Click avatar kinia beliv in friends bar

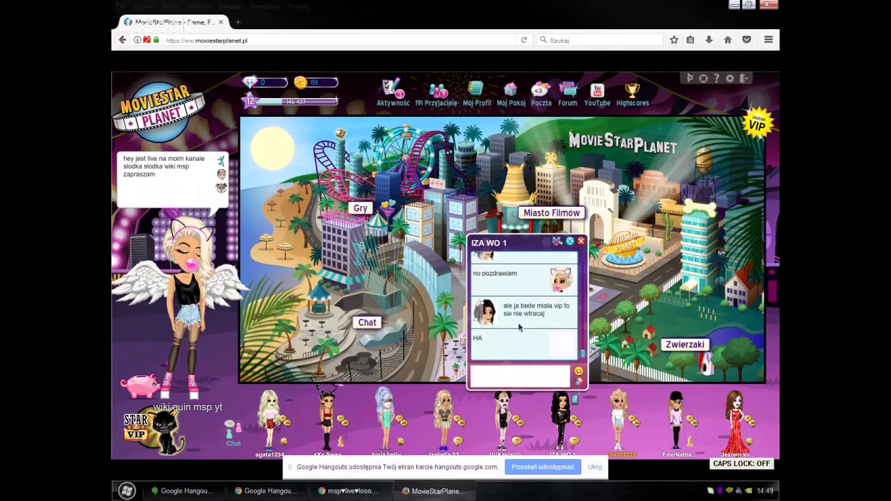[x=386, y=420]
